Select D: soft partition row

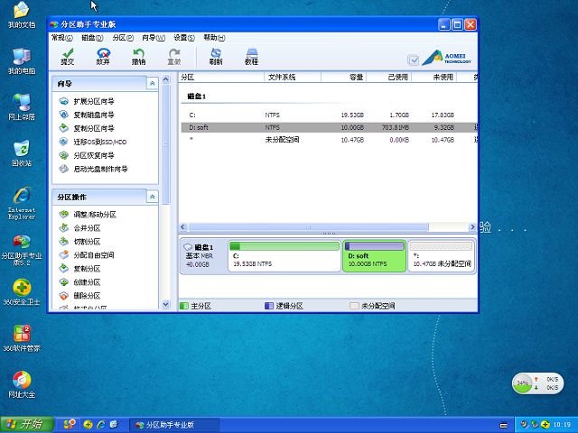[329, 127]
